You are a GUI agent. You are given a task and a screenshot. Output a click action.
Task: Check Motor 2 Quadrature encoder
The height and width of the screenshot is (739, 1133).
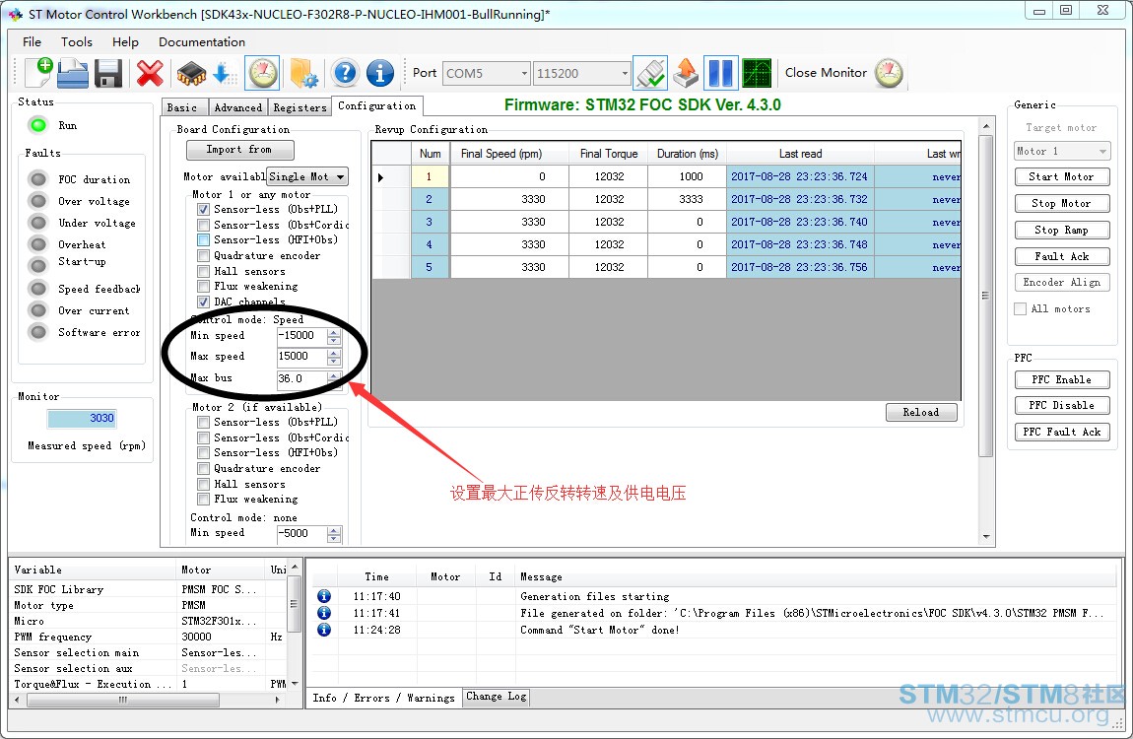tap(203, 468)
